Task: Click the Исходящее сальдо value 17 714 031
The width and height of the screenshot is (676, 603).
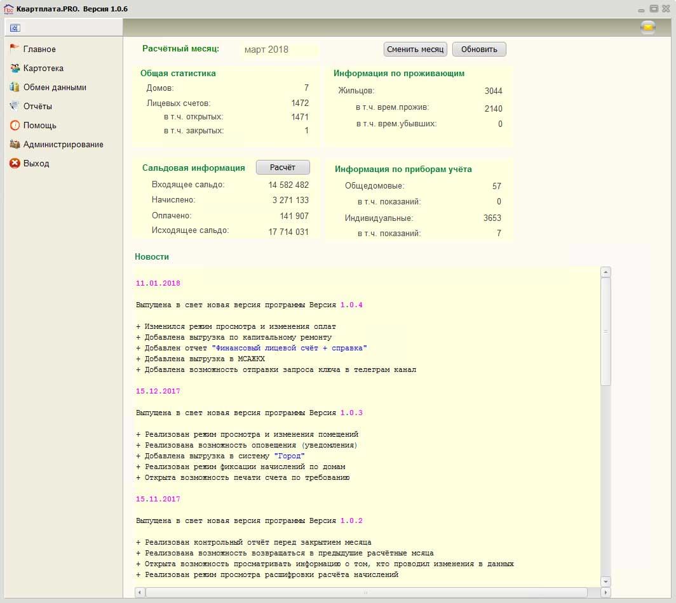Action: click(288, 232)
